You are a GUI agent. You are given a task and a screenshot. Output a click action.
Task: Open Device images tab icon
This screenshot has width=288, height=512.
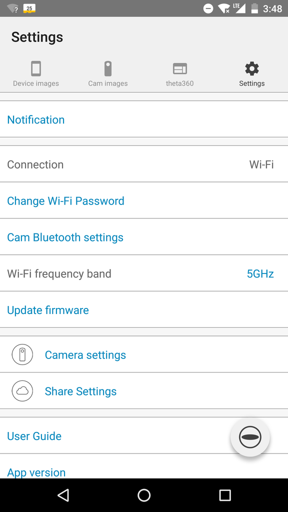[x=36, y=68]
